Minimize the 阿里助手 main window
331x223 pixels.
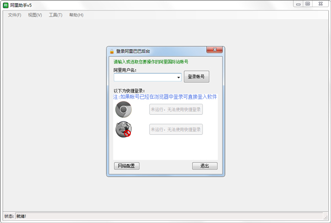click(x=298, y=4)
